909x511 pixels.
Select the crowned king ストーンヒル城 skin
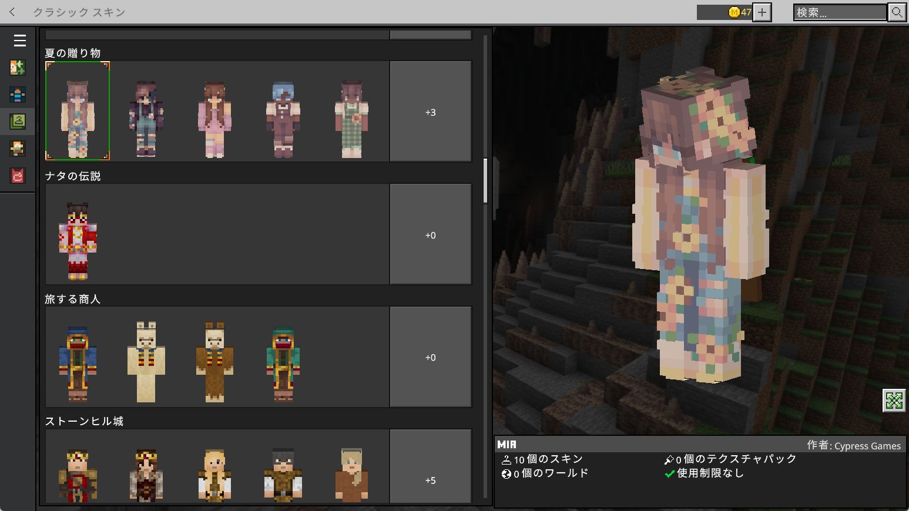tap(78, 476)
